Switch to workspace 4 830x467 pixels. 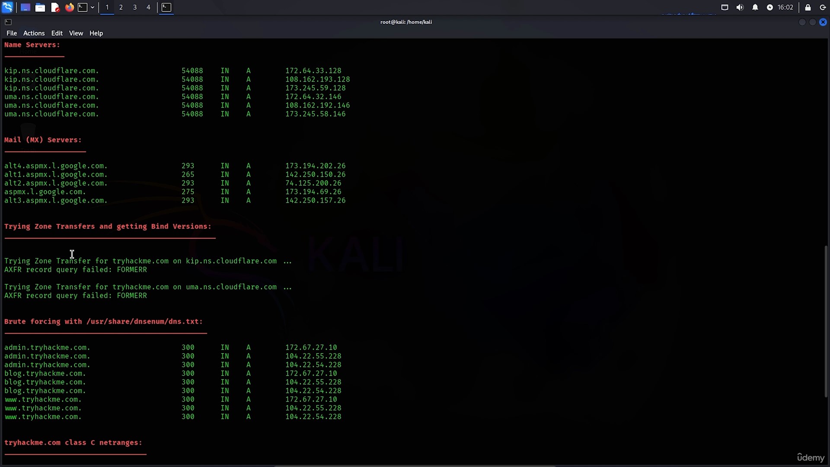click(x=148, y=7)
